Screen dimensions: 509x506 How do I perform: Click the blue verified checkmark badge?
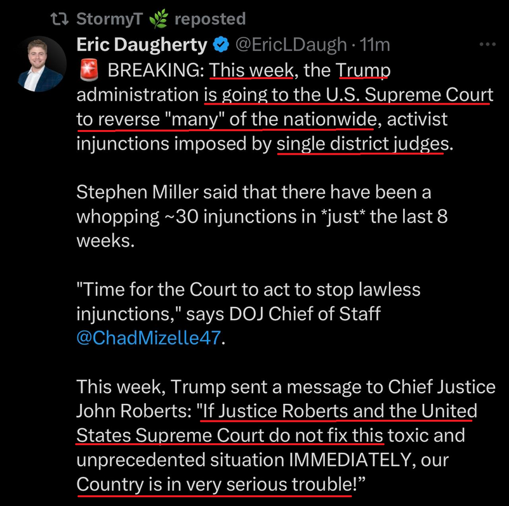[x=220, y=45]
